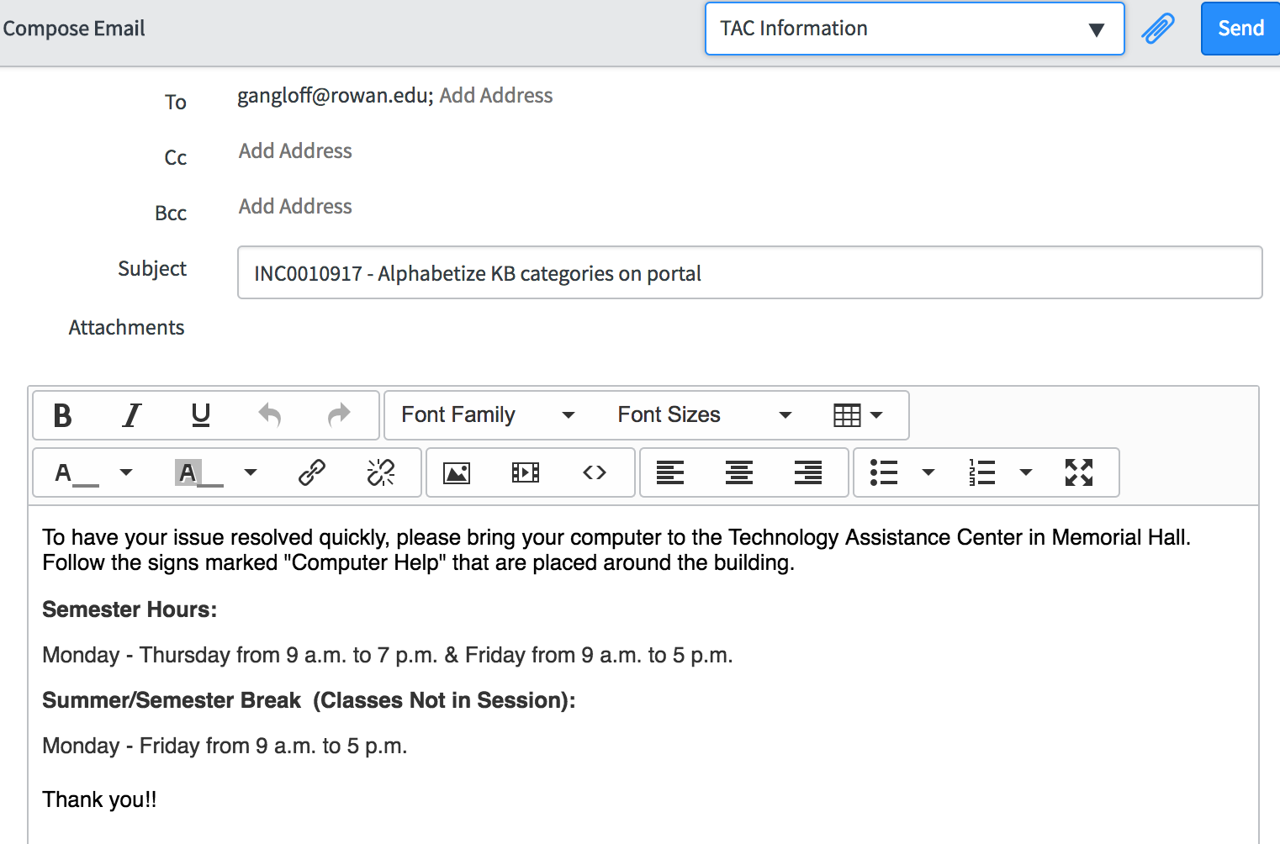Click in the Thank you!! line
1280x844 pixels.
pos(99,799)
